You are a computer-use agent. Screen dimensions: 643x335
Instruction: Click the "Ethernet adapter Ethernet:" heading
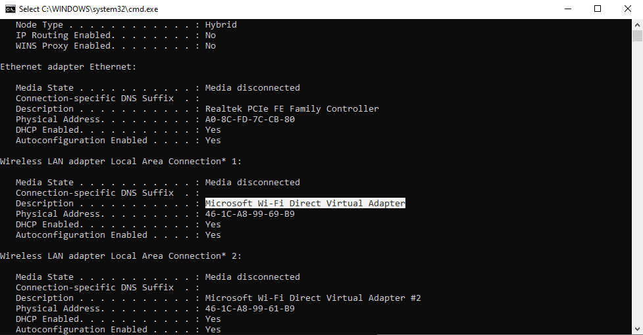tap(68, 67)
